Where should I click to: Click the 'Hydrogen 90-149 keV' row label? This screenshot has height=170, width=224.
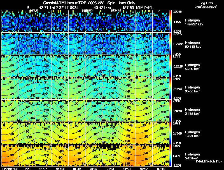pyautogui.click(x=193, y=45)
